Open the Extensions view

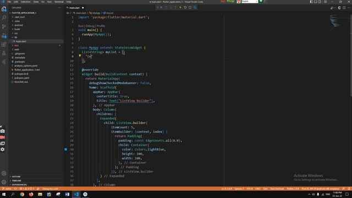pyautogui.click(x=4, y=44)
